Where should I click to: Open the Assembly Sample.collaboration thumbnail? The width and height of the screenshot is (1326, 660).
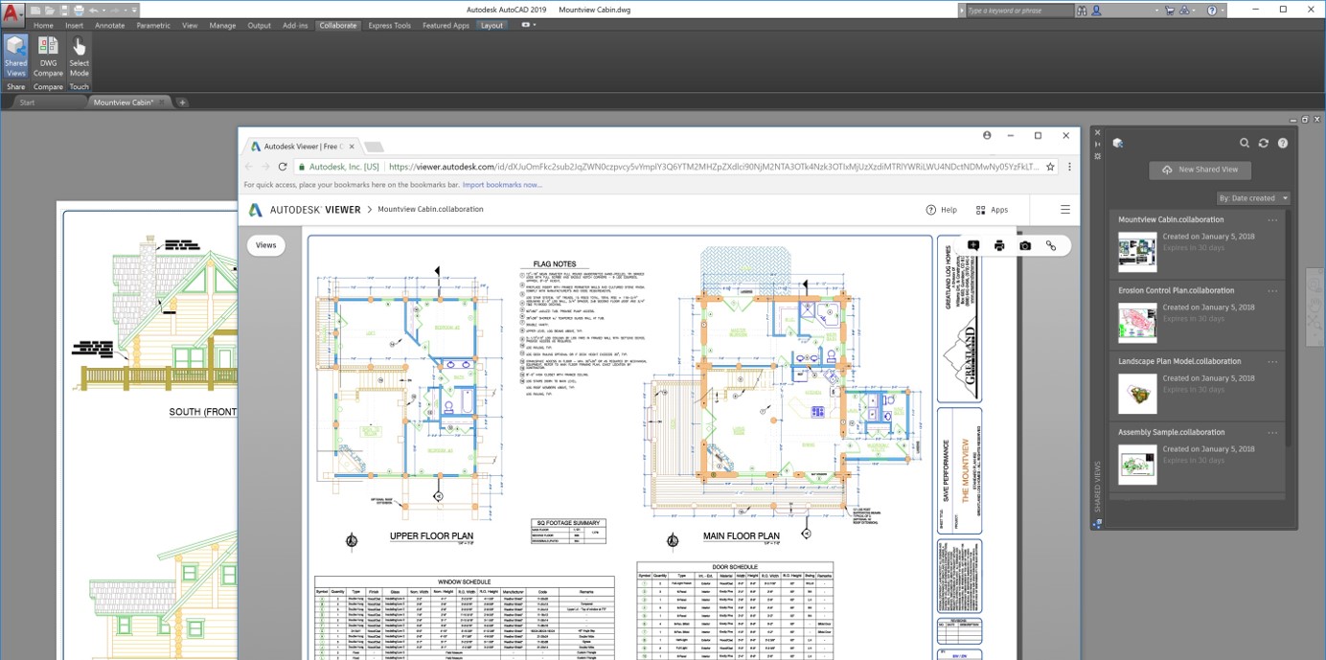[x=1137, y=465]
